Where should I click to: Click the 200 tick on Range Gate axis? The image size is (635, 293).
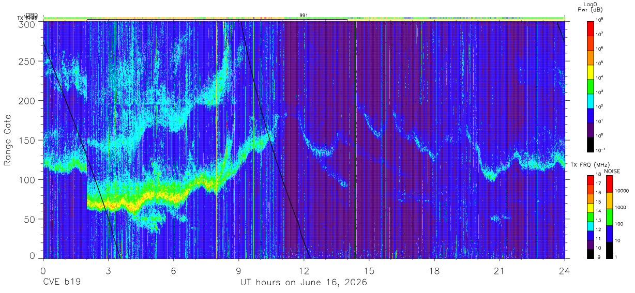27,101
